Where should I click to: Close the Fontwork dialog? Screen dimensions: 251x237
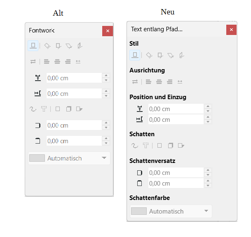tap(108, 31)
